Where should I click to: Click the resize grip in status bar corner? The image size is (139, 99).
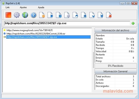(x=136, y=96)
